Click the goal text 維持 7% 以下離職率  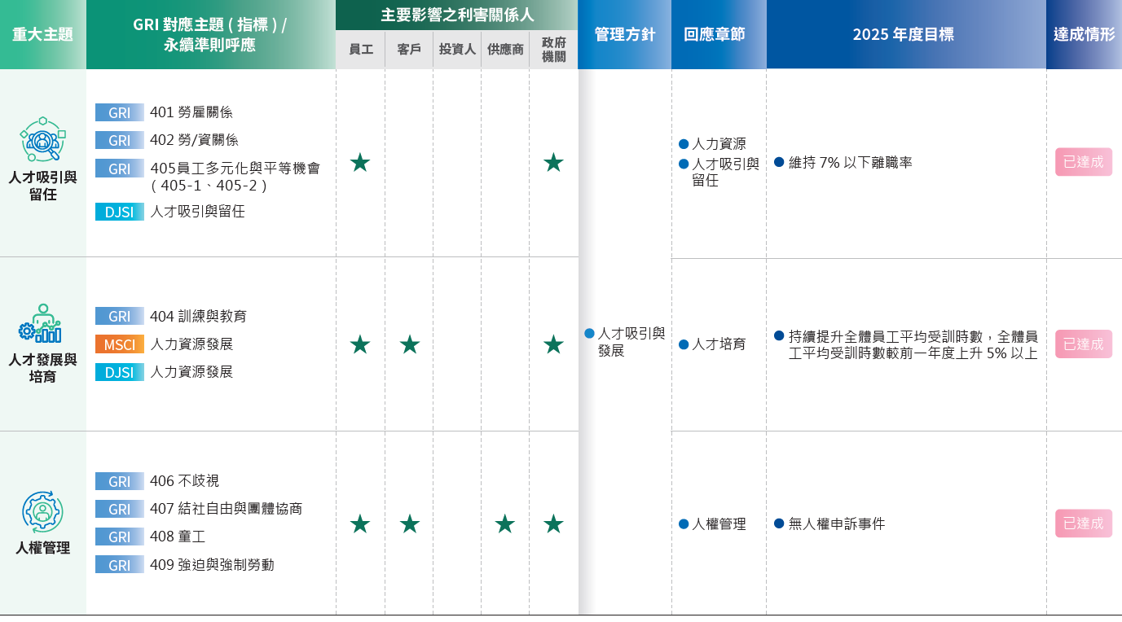pos(851,163)
